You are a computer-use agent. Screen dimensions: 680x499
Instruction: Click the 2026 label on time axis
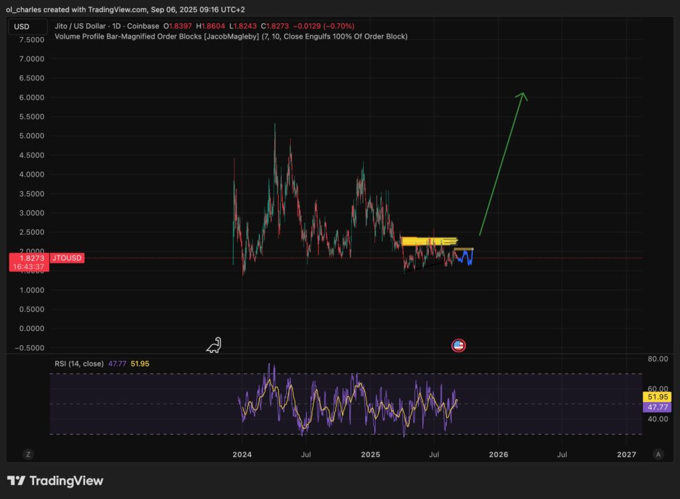click(498, 455)
